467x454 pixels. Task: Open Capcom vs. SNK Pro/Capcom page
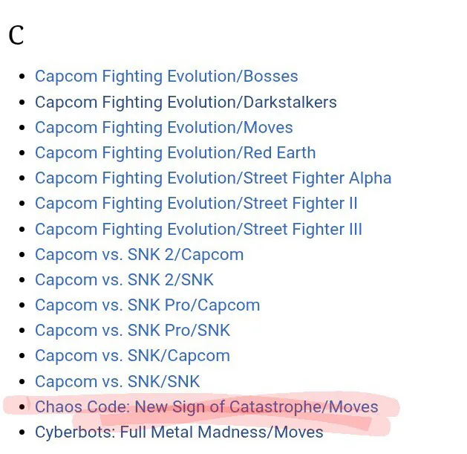point(147,305)
